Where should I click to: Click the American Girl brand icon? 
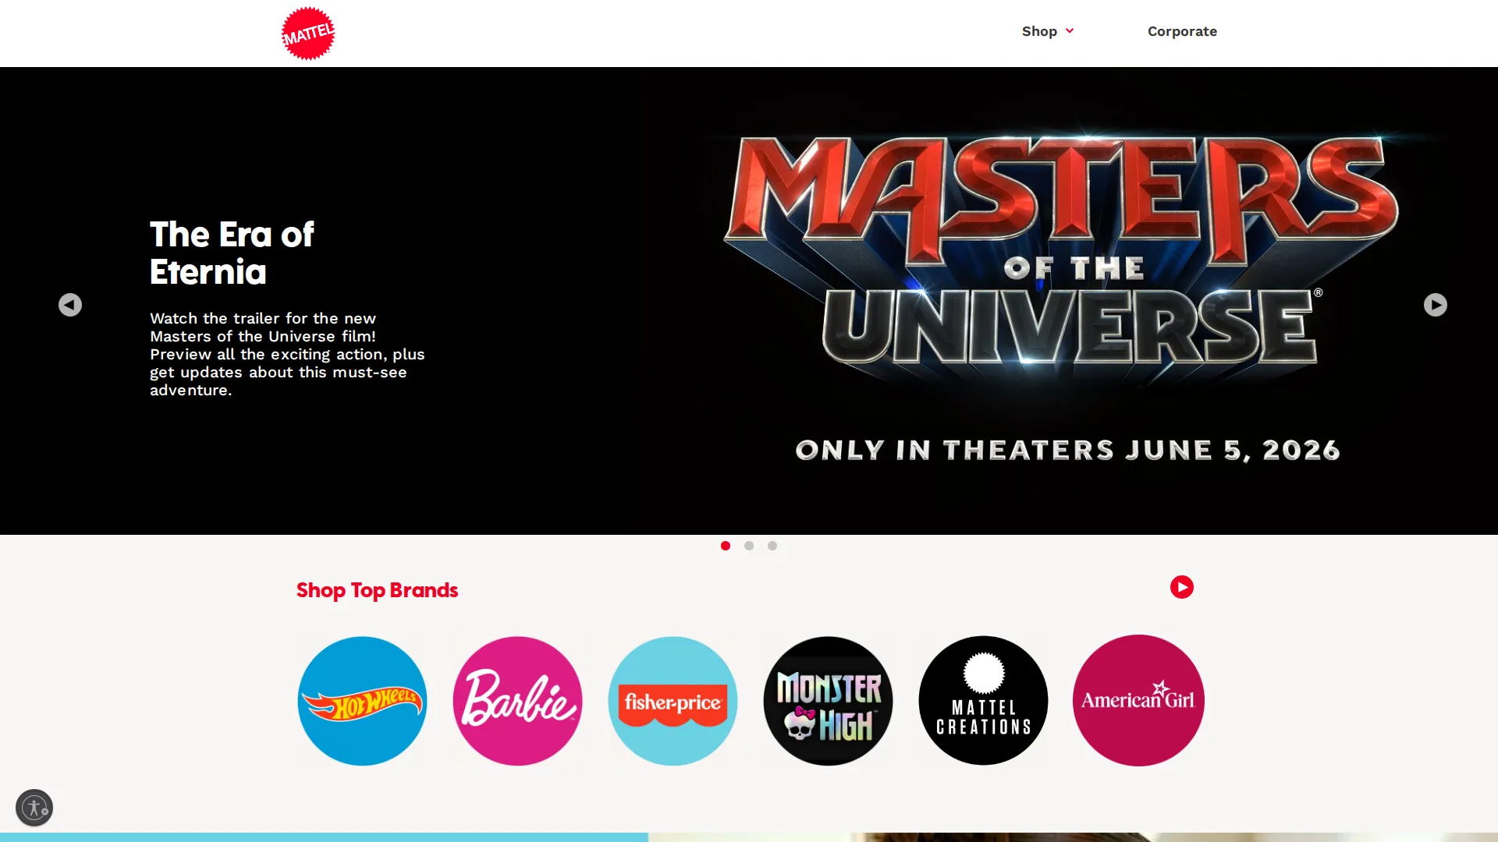click(1138, 700)
